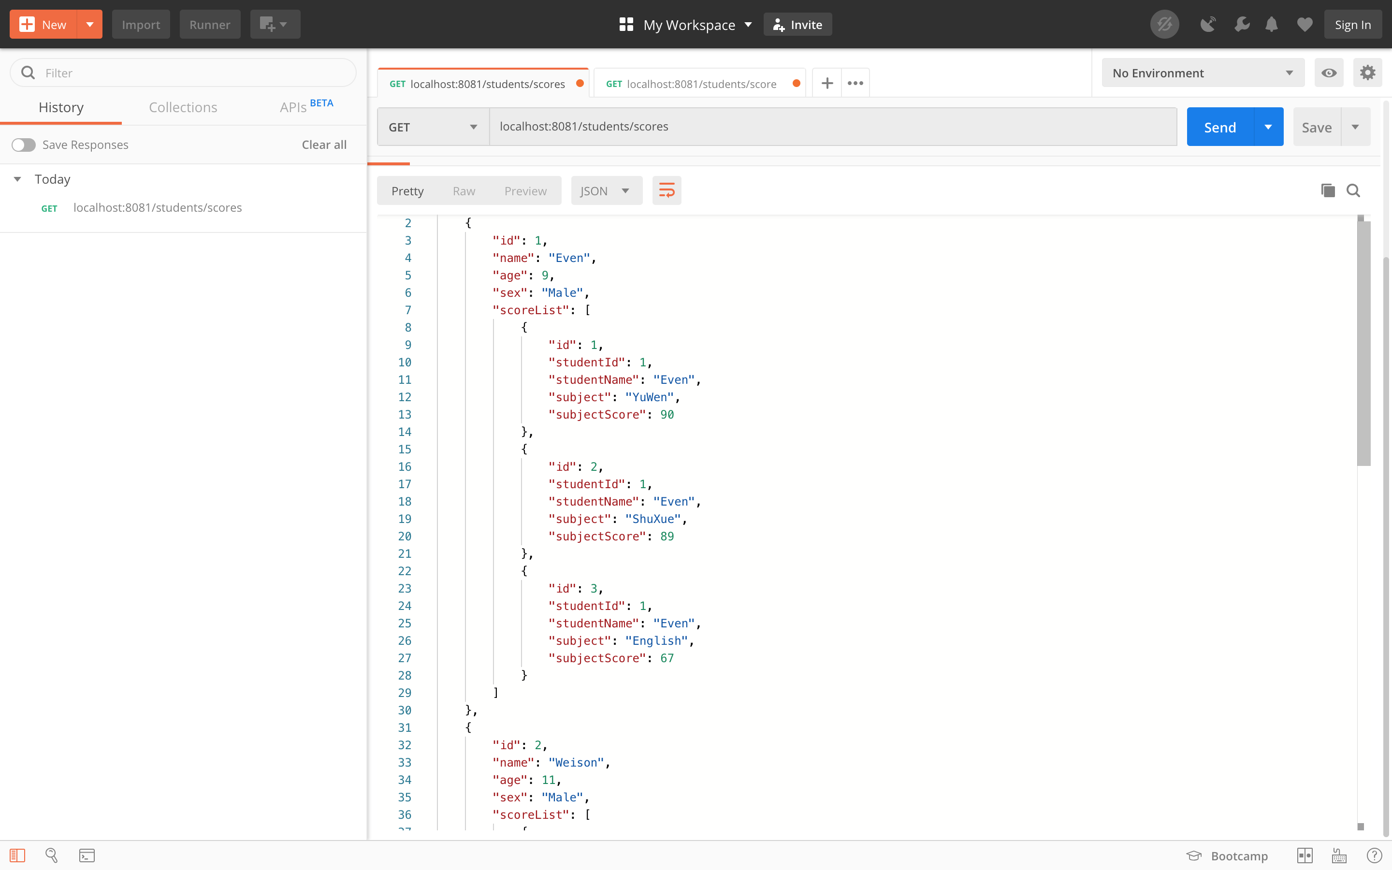The width and height of the screenshot is (1392, 870).
Task: Click the Pretty response format icon
Action: 407,190
